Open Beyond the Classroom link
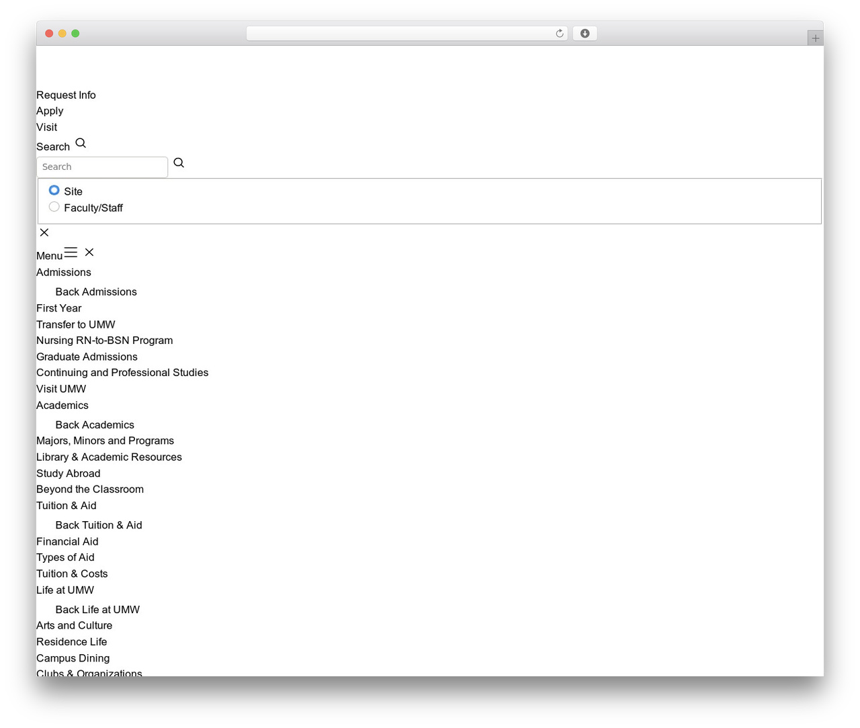Viewport: 860px width, 728px height. [90, 490]
